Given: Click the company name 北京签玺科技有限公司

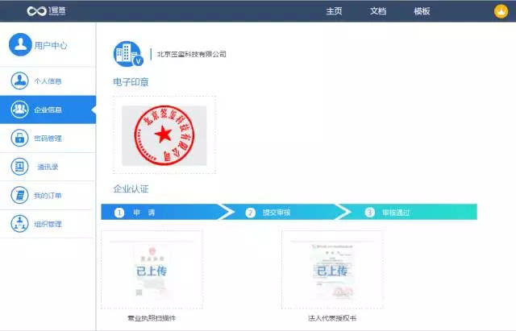Looking at the screenshot, I should [192, 54].
